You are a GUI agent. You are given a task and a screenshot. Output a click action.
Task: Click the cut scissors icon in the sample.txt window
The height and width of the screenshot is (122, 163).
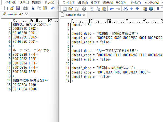pos(33,8)
